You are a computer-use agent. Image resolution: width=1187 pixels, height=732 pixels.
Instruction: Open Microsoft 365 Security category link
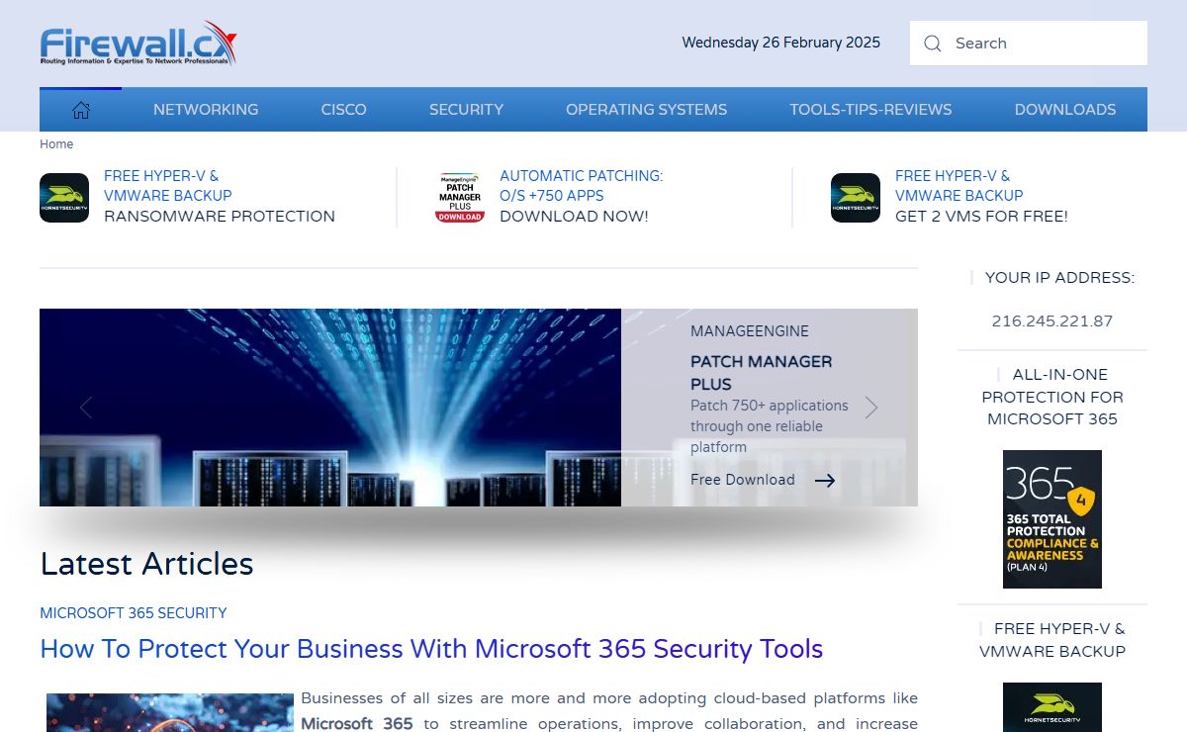[134, 613]
